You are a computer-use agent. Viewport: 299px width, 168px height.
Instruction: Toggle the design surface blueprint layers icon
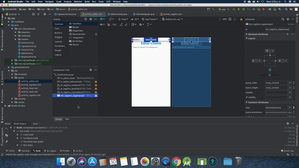pyautogui.click(x=102, y=19)
